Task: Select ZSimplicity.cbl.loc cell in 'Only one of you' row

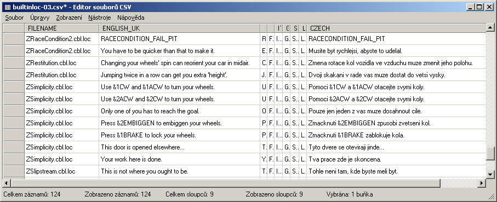Action: (62, 111)
